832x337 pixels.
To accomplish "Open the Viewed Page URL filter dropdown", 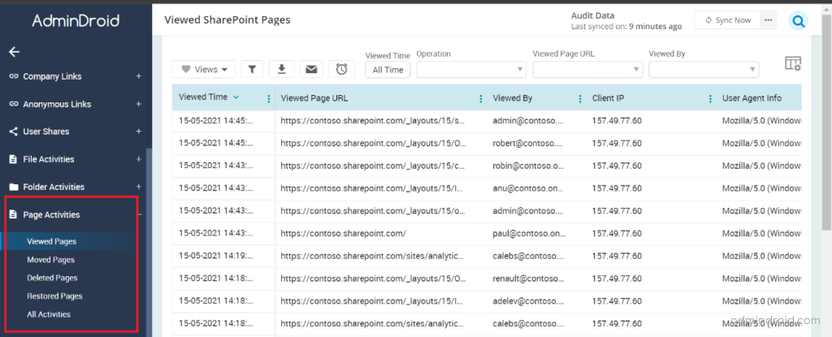I will click(x=587, y=70).
